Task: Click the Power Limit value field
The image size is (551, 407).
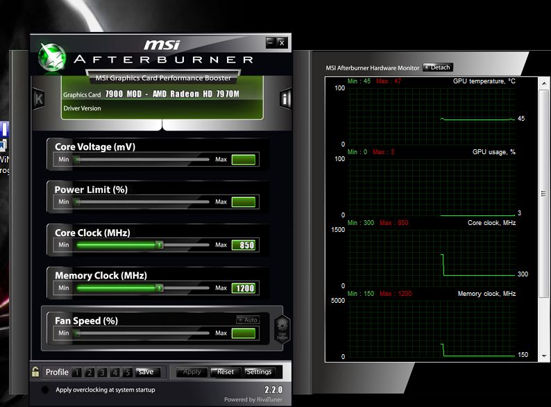Action: pyautogui.click(x=244, y=202)
